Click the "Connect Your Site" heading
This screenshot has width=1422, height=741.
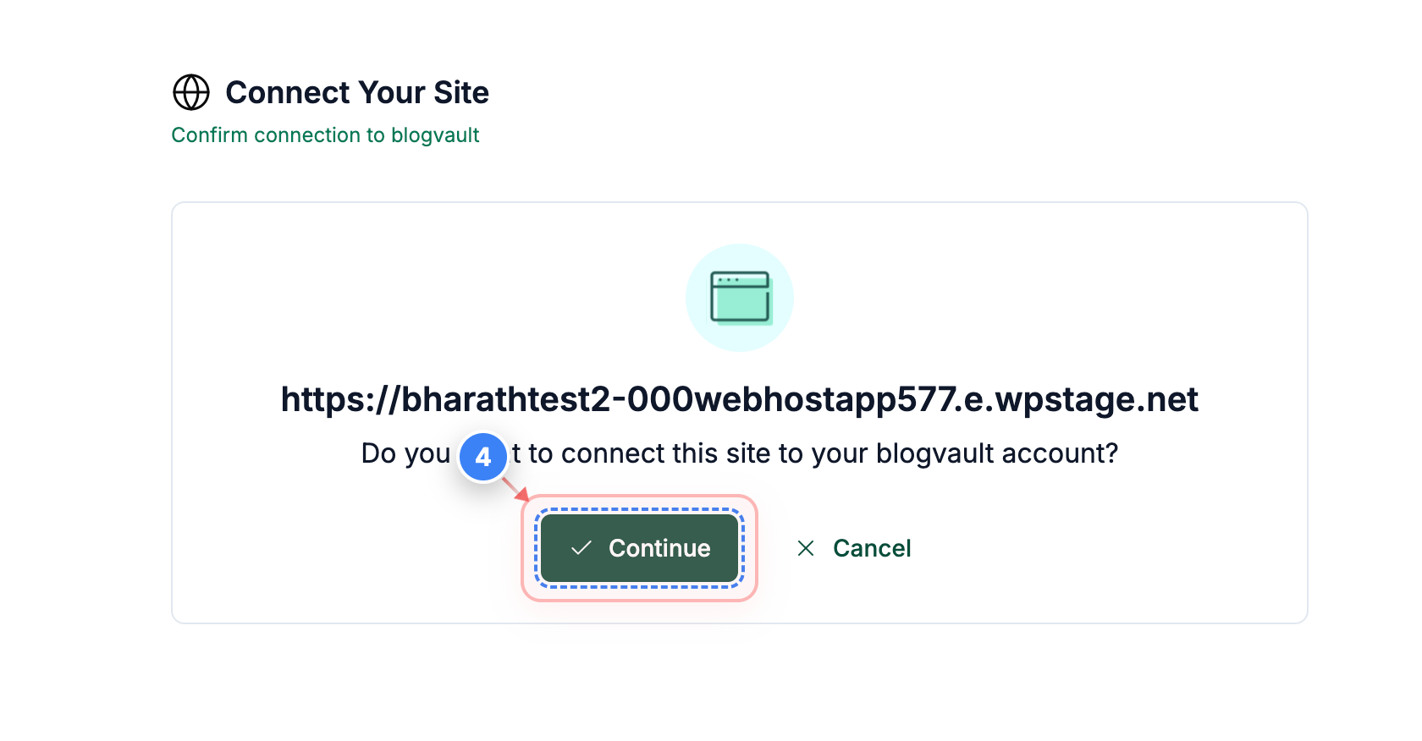point(356,91)
